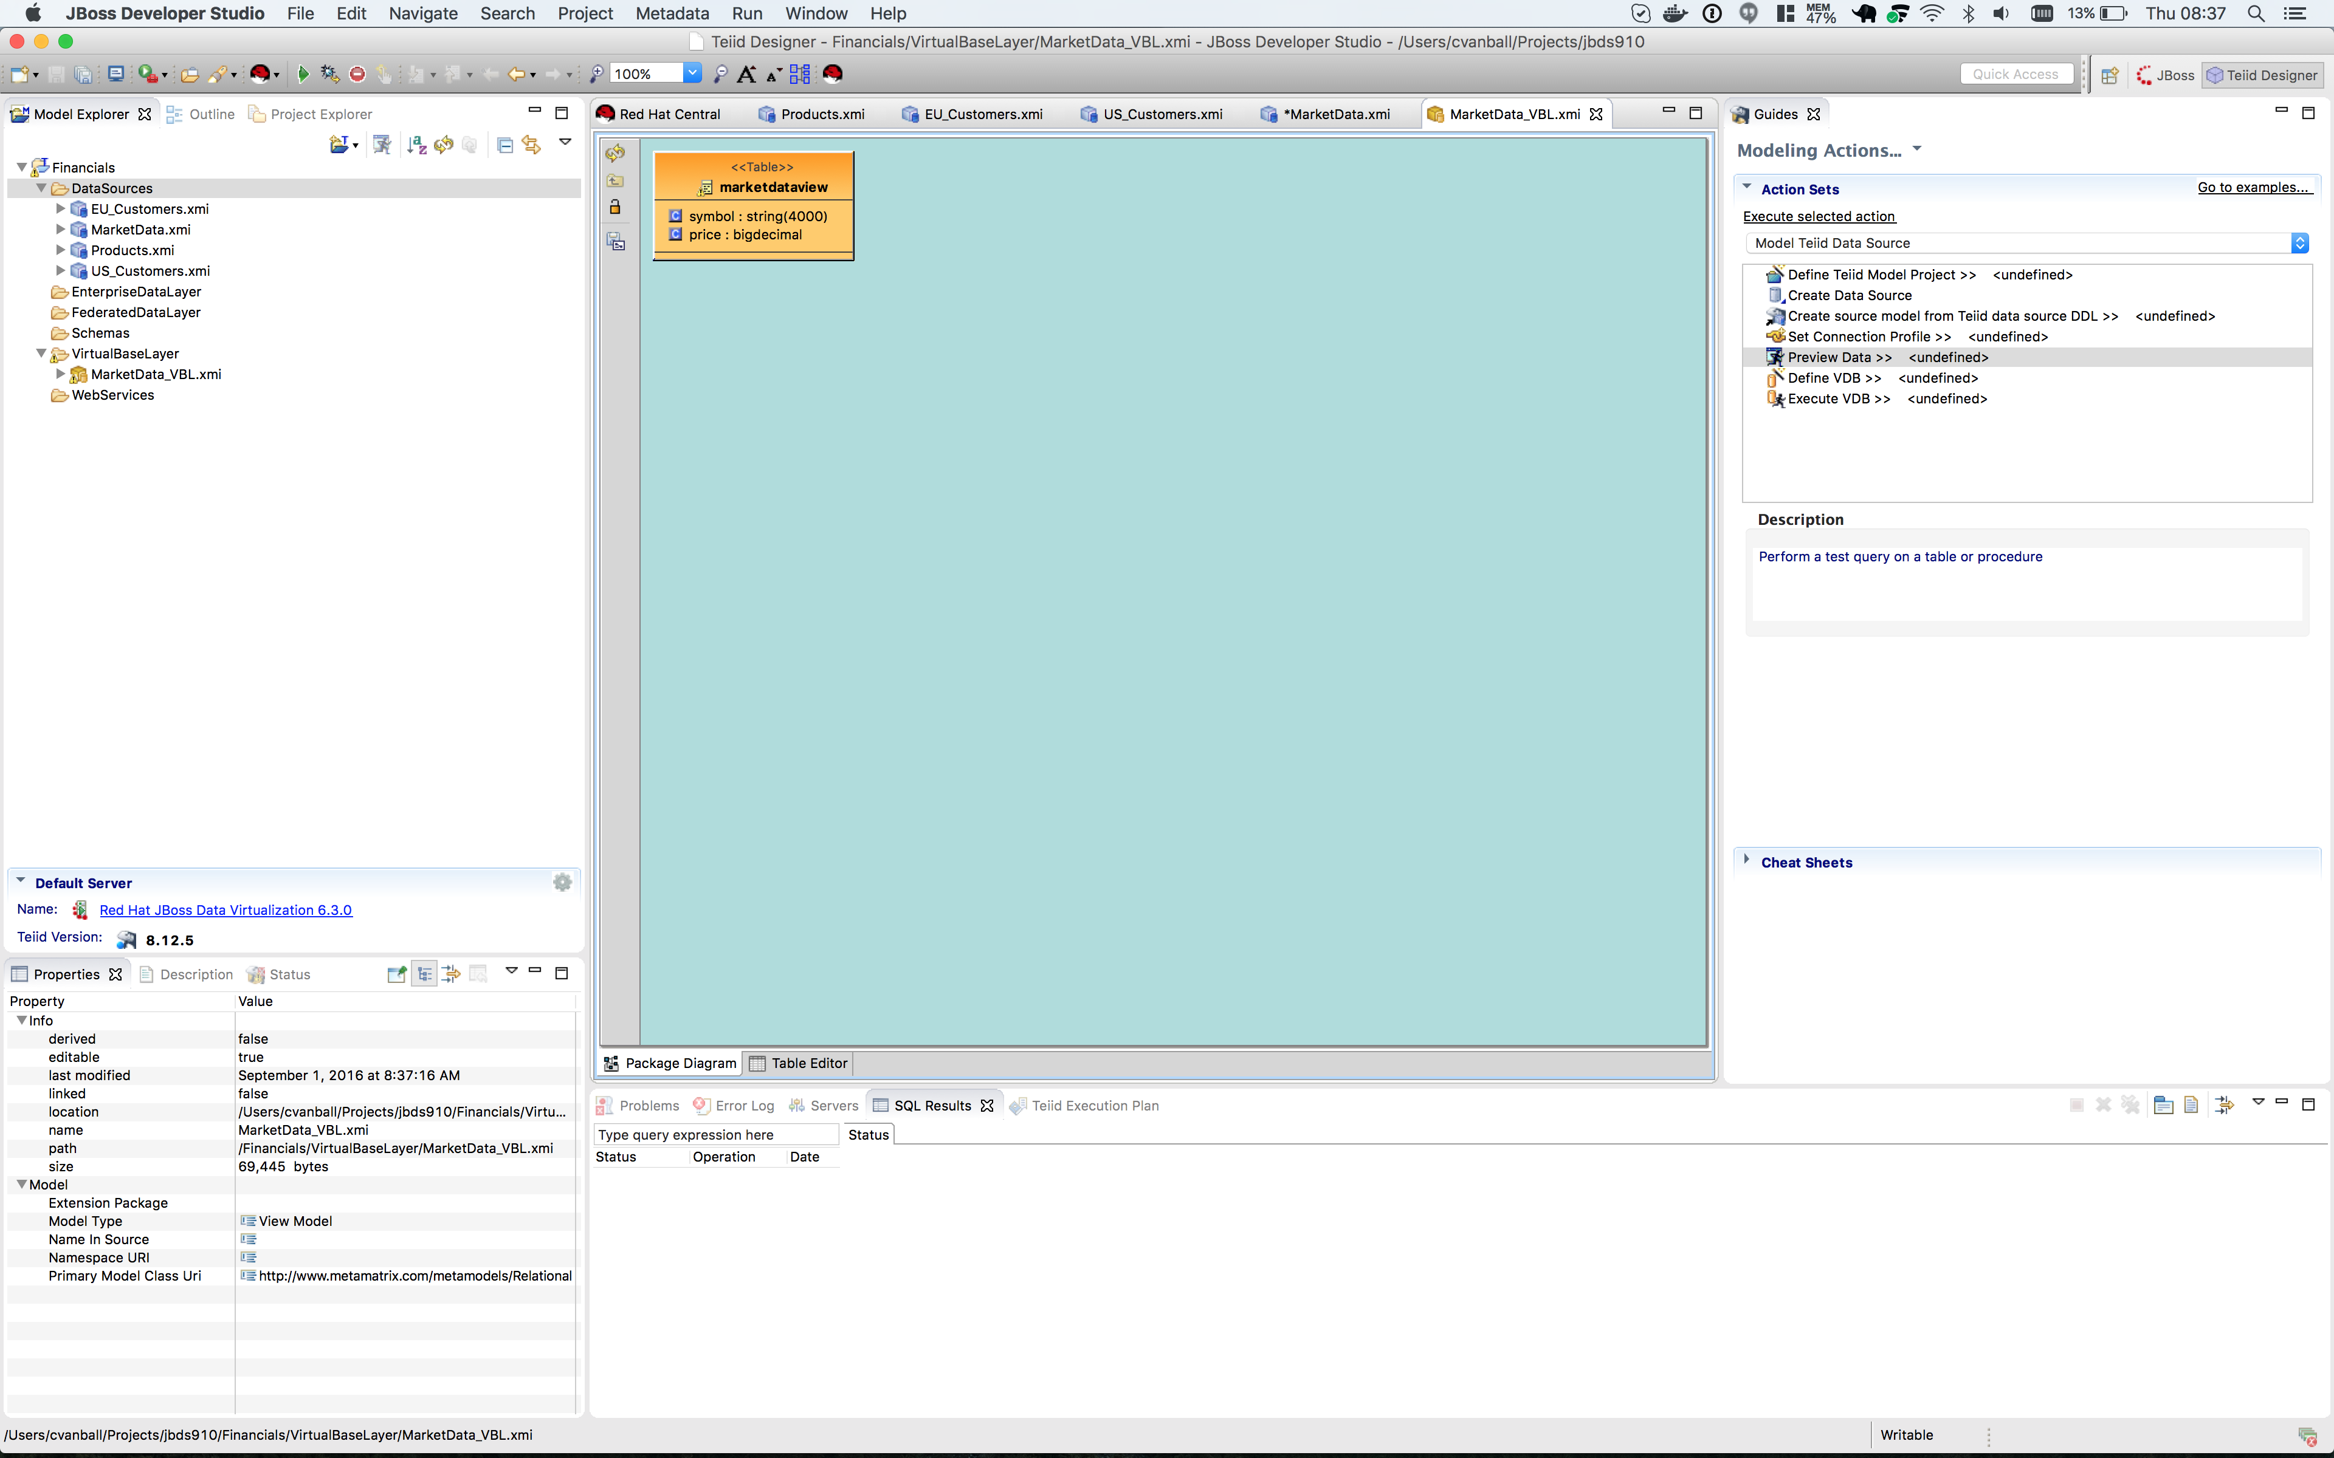Viewport: 2334px width, 1458px height.
Task: Click Collapse All icon in Model Explorer
Action: [504, 145]
